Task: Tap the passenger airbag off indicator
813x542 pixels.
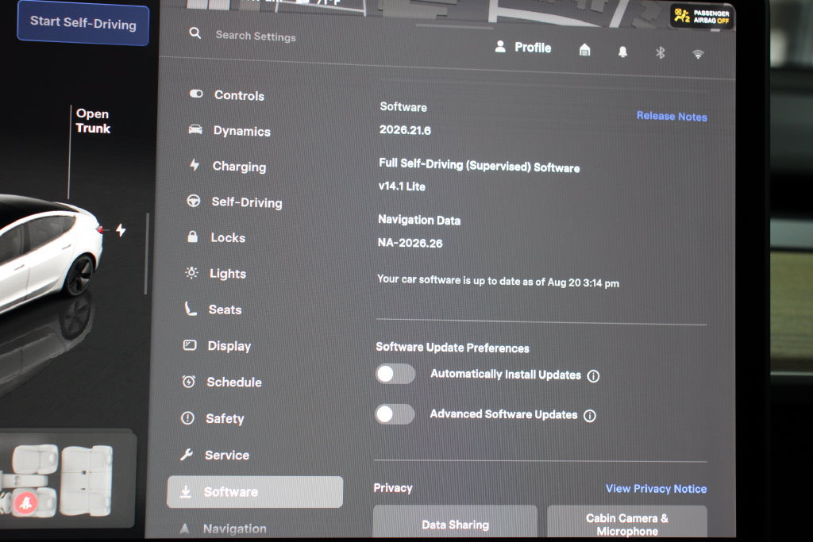Action: coord(702,17)
